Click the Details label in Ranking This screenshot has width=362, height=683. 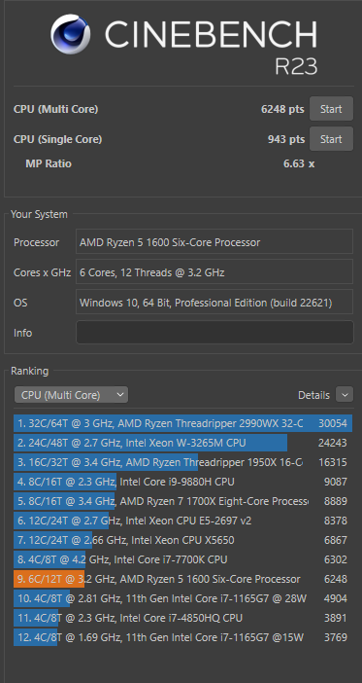313,395
